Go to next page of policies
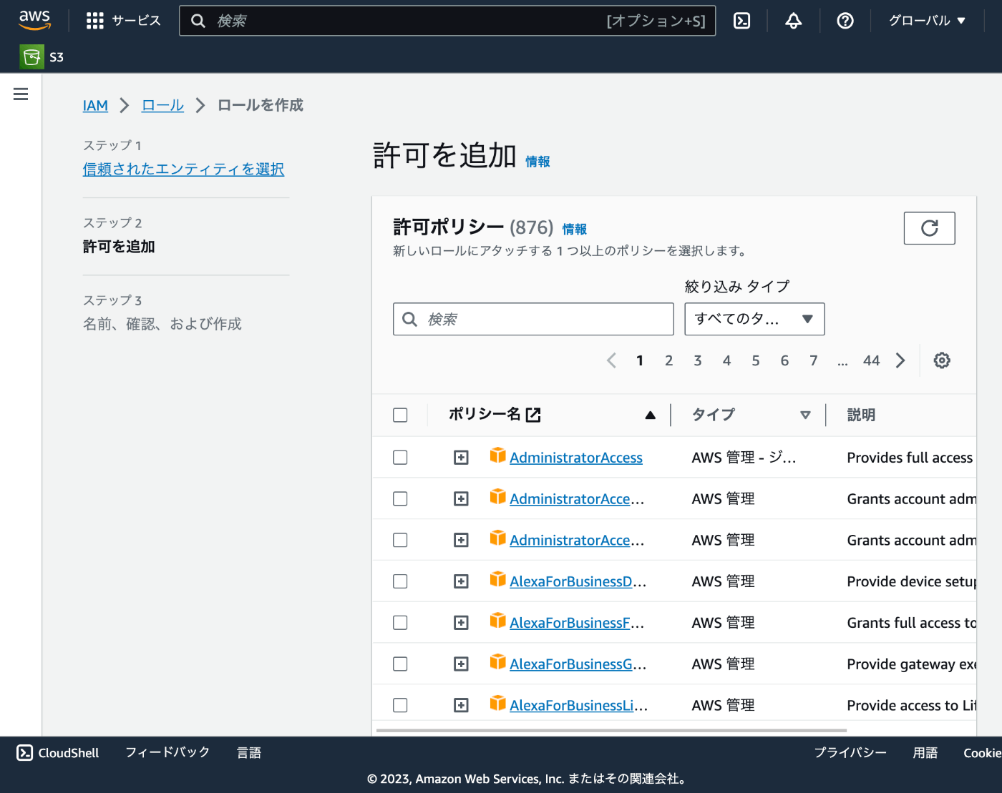The height and width of the screenshot is (793, 1002). pyautogui.click(x=900, y=360)
